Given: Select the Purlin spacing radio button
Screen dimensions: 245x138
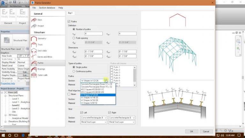Looking at the screenshot, I should click(x=74, y=38).
